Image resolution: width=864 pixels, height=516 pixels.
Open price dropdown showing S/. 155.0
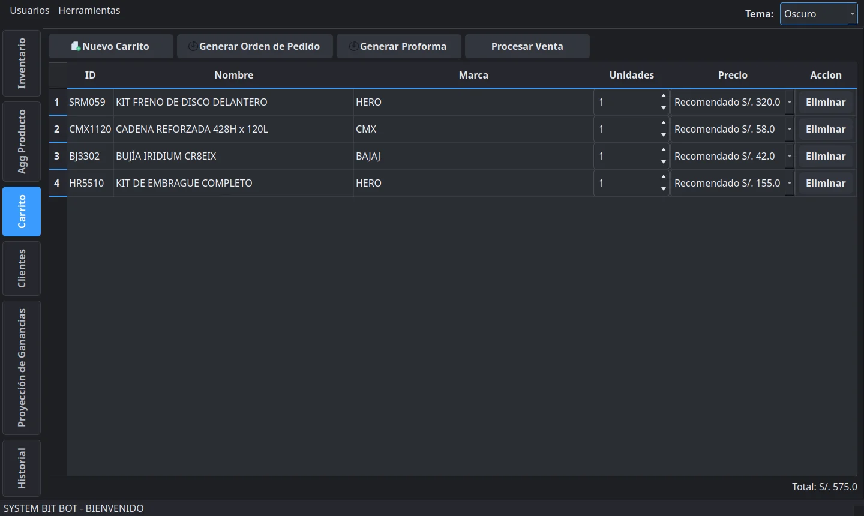point(789,183)
